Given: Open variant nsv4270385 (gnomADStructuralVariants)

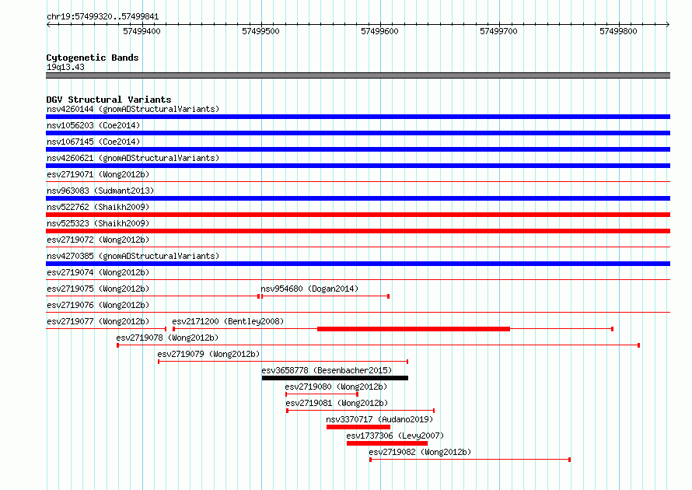Looking at the screenshot, I should [x=133, y=256].
